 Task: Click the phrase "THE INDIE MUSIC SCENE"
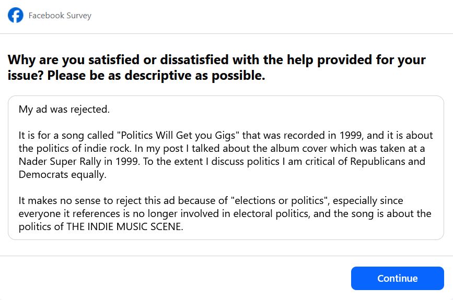pyautogui.click(x=124, y=226)
